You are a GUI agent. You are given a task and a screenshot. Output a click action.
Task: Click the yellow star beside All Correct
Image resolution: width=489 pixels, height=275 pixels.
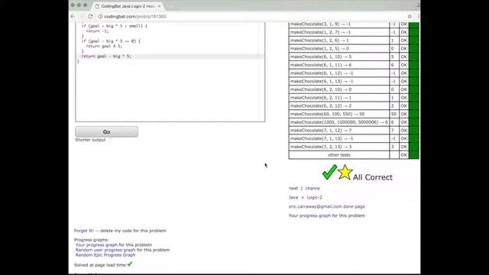tap(345, 172)
